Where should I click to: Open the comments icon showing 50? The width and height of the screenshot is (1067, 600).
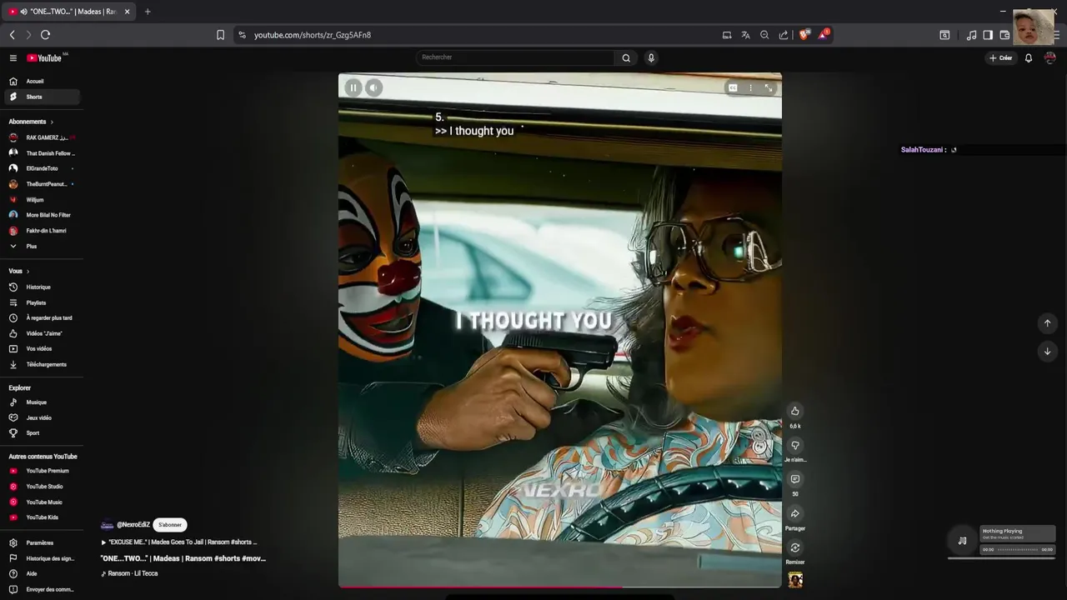pyautogui.click(x=795, y=479)
